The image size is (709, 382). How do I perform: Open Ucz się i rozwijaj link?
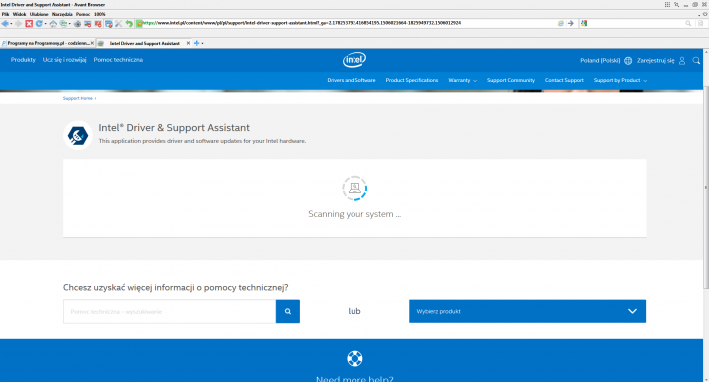(64, 60)
